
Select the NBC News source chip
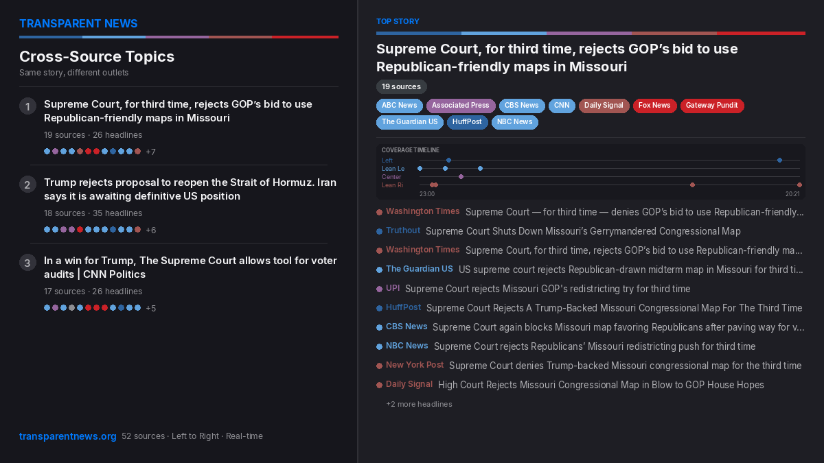(x=514, y=122)
